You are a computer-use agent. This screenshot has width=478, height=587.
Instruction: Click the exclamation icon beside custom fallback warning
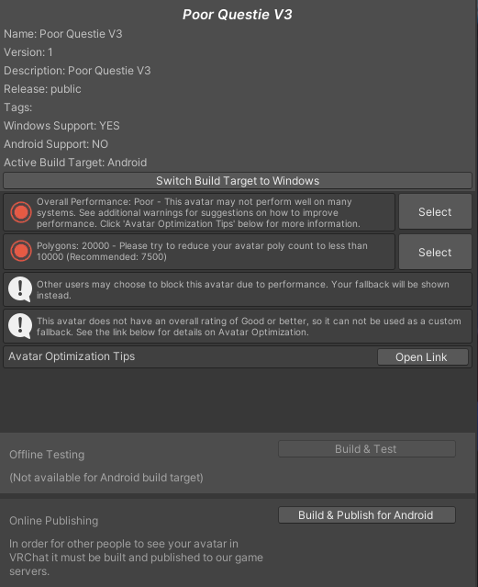(20, 326)
